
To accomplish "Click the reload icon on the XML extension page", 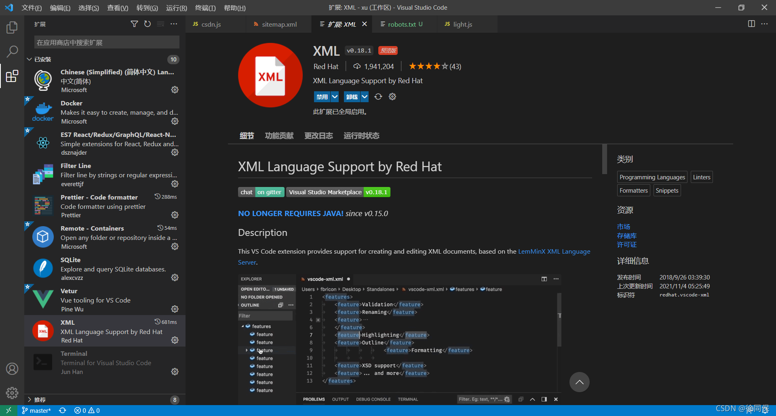I will click(x=378, y=97).
